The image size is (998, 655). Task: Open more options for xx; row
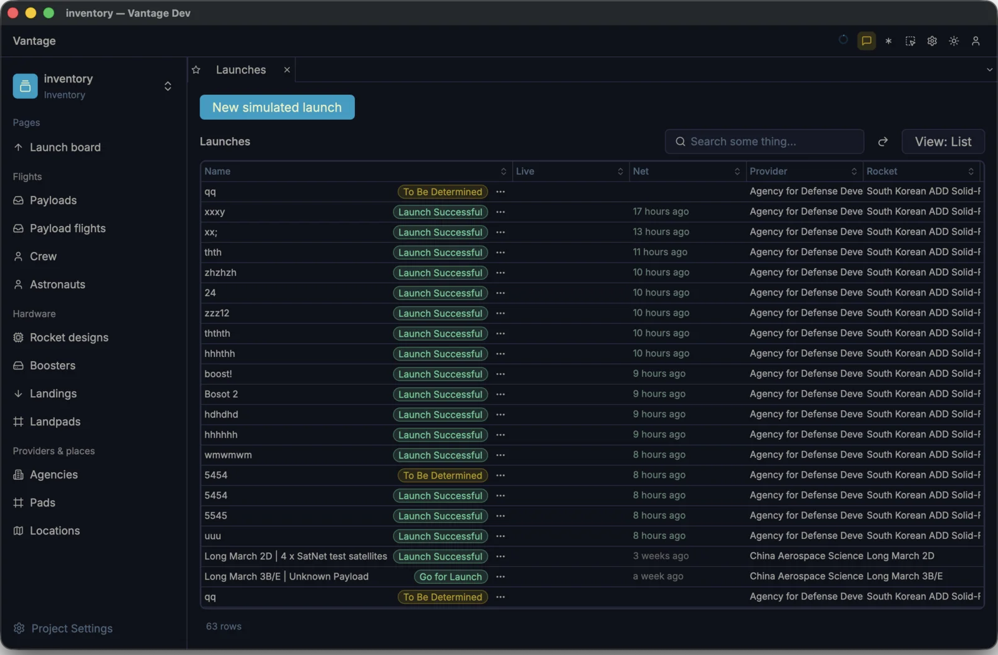(500, 233)
